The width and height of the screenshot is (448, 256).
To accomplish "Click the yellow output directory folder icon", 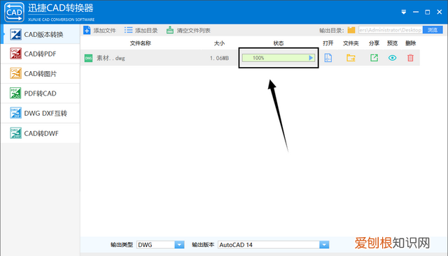I will (x=351, y=30).
